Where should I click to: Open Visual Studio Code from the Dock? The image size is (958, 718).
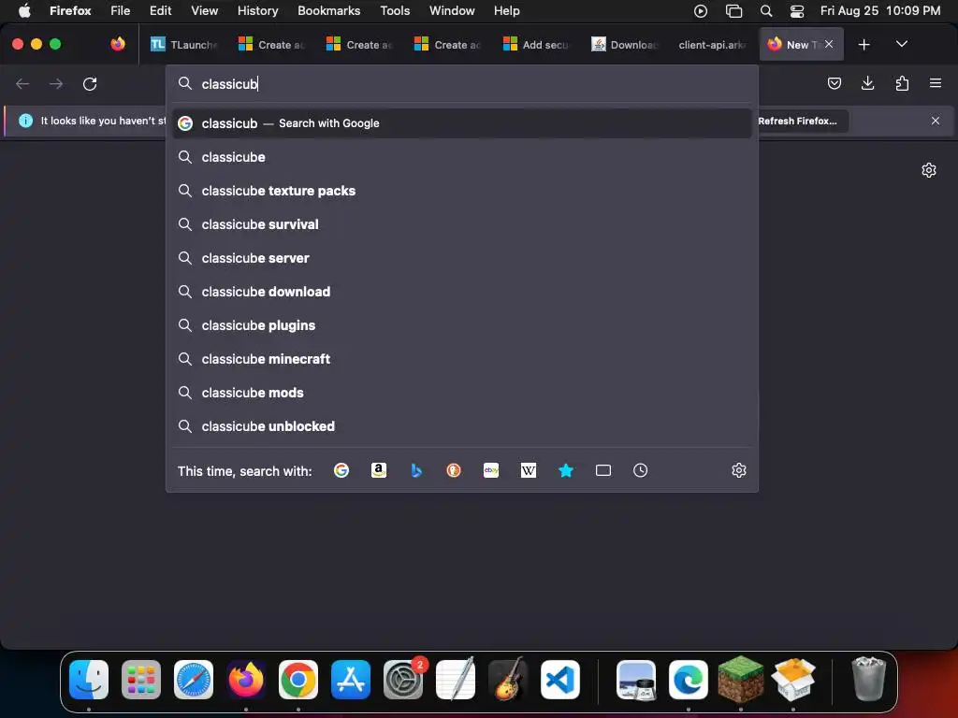560,680
